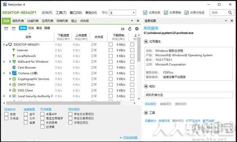The height and width of the screenshot is (142, 237).
Task: Open the 单位 unit dropdown
Action: [123, 13]
